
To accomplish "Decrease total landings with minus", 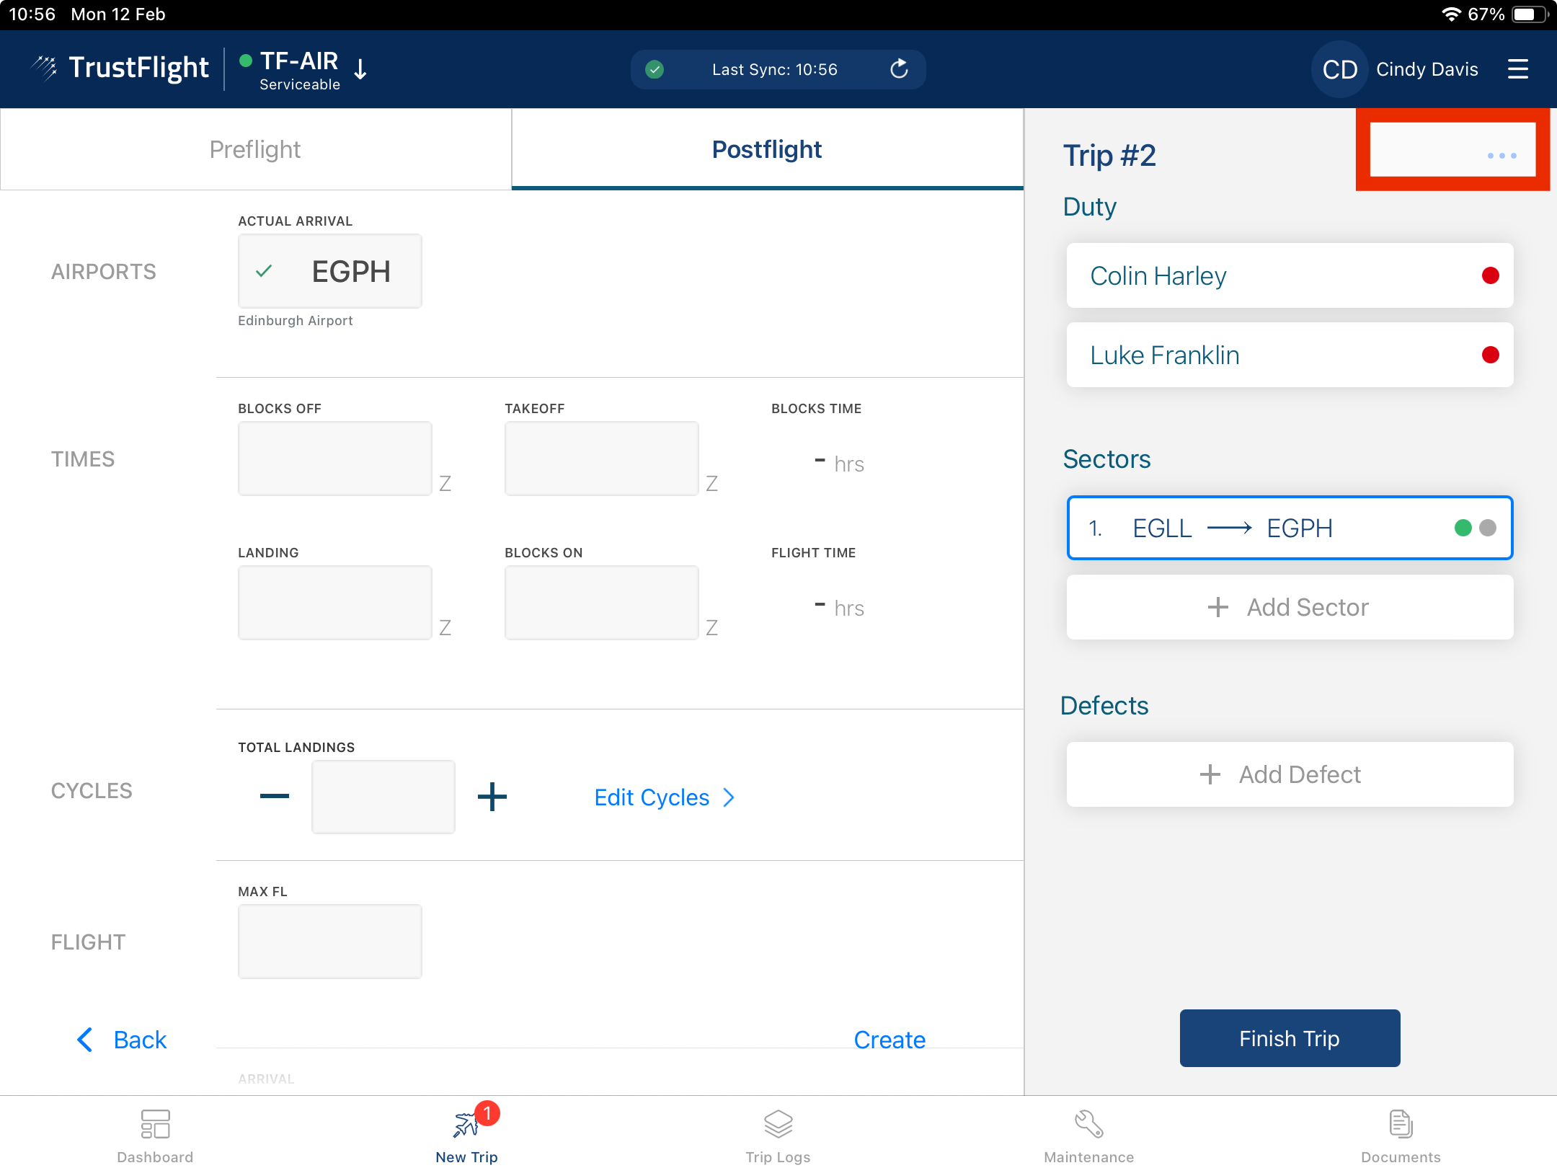I will 275,797.
